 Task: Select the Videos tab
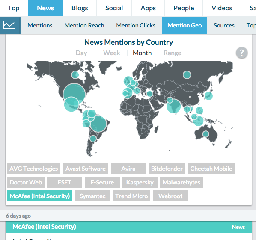coord(222,8)
